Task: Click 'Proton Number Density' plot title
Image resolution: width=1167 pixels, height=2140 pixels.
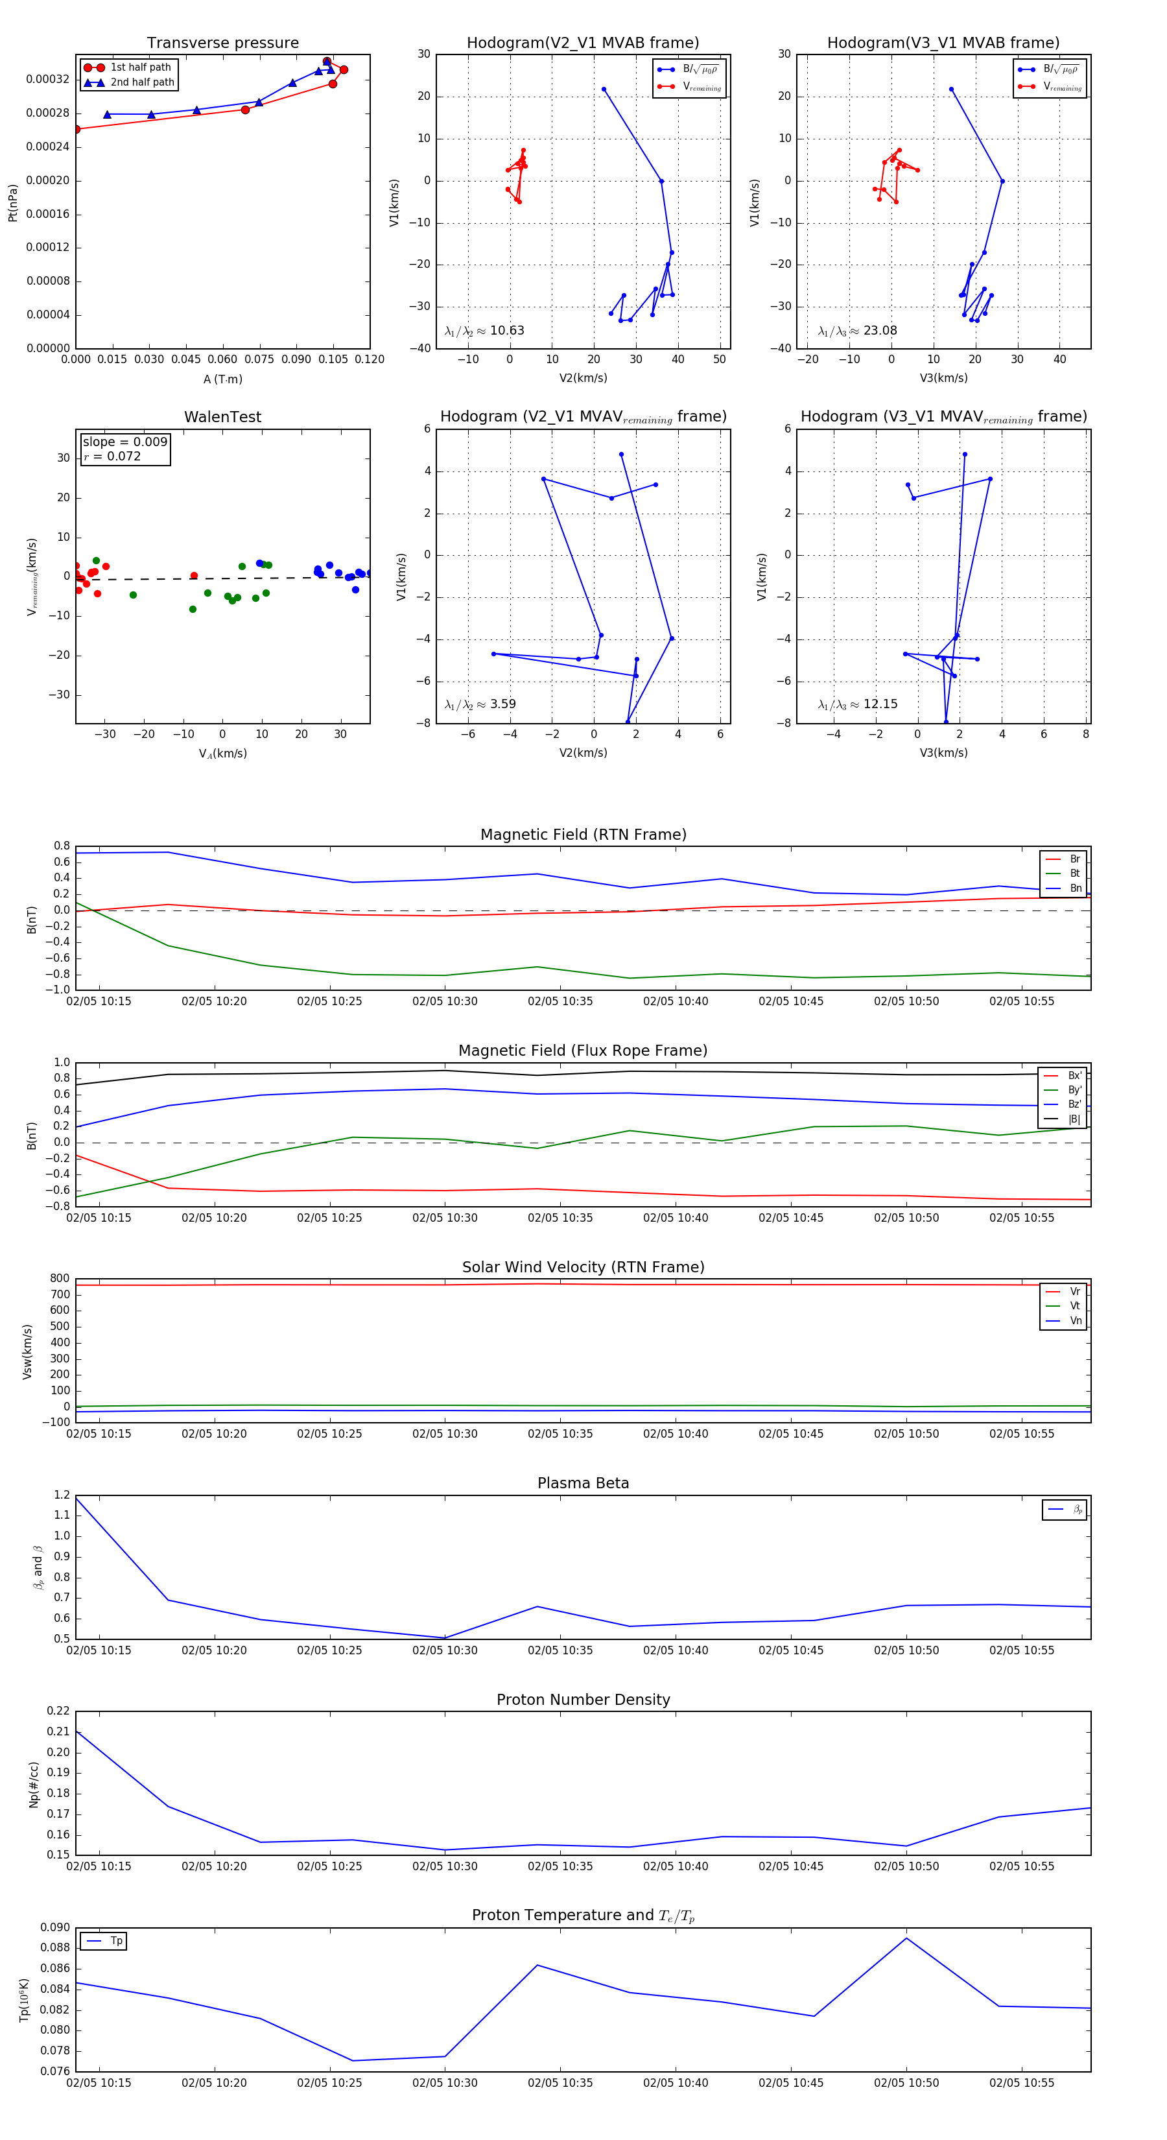Action: click(583, 1700)
